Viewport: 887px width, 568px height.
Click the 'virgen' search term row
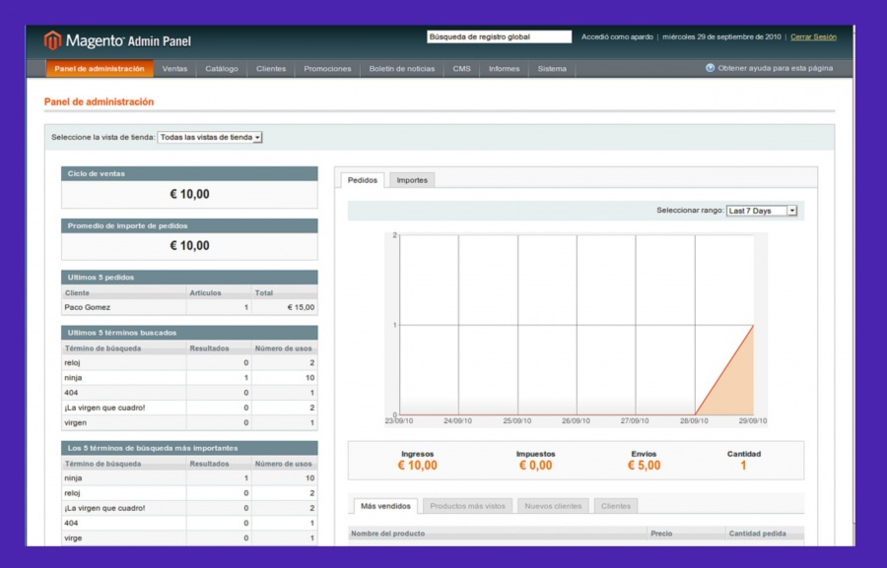[x=189, y=422]
